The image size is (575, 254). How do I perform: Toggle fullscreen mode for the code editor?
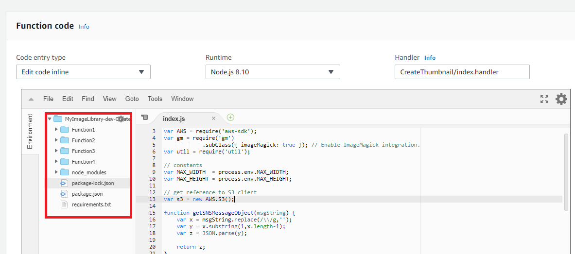pos(544,99)
